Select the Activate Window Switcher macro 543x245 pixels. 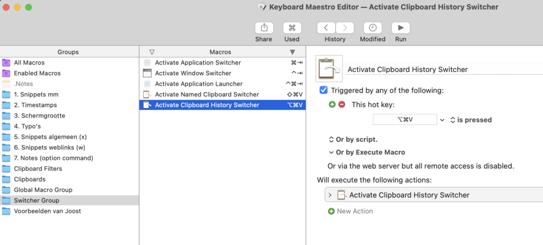pos(193,74)
